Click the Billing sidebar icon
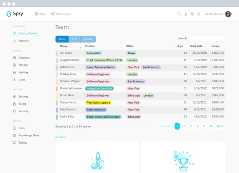This screenshot has height=173, width=239. 14,104
